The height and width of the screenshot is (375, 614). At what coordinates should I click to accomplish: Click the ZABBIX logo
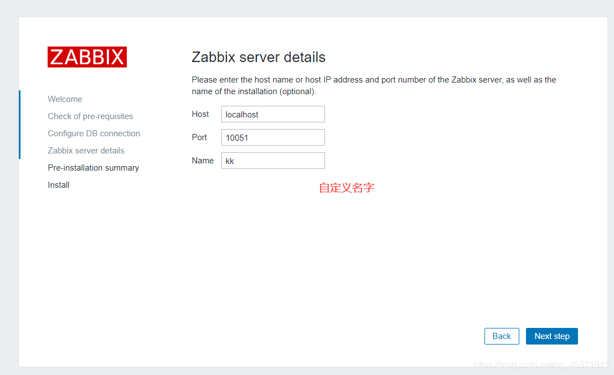tap(87, 57)
